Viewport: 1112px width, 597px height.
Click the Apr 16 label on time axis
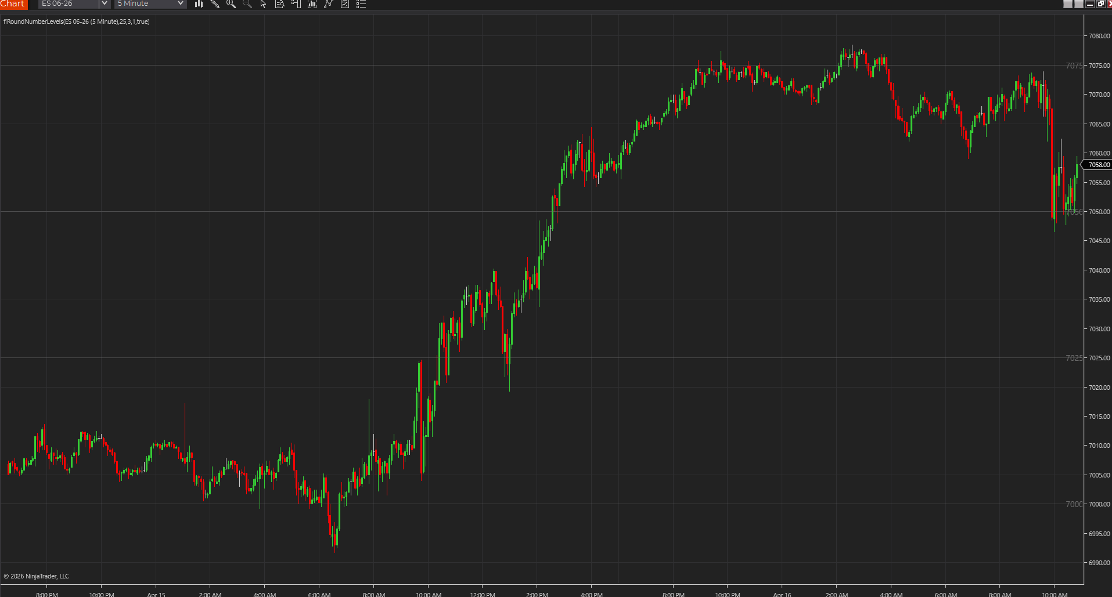pos(782,595)
